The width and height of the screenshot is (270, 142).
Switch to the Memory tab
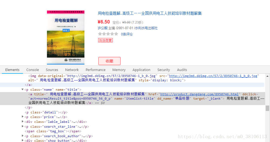(x=119, y=70)
